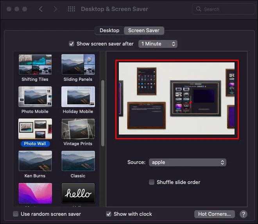Image resolution: width=258 pixels, height=224 pixels.
Task: Choose the Holiday Mobile screen saver thumbnail
Action: (78, 97)
